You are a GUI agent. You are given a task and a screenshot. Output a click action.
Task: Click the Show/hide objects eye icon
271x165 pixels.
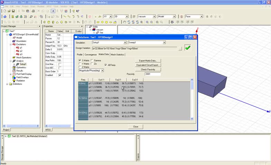[172, 22]
